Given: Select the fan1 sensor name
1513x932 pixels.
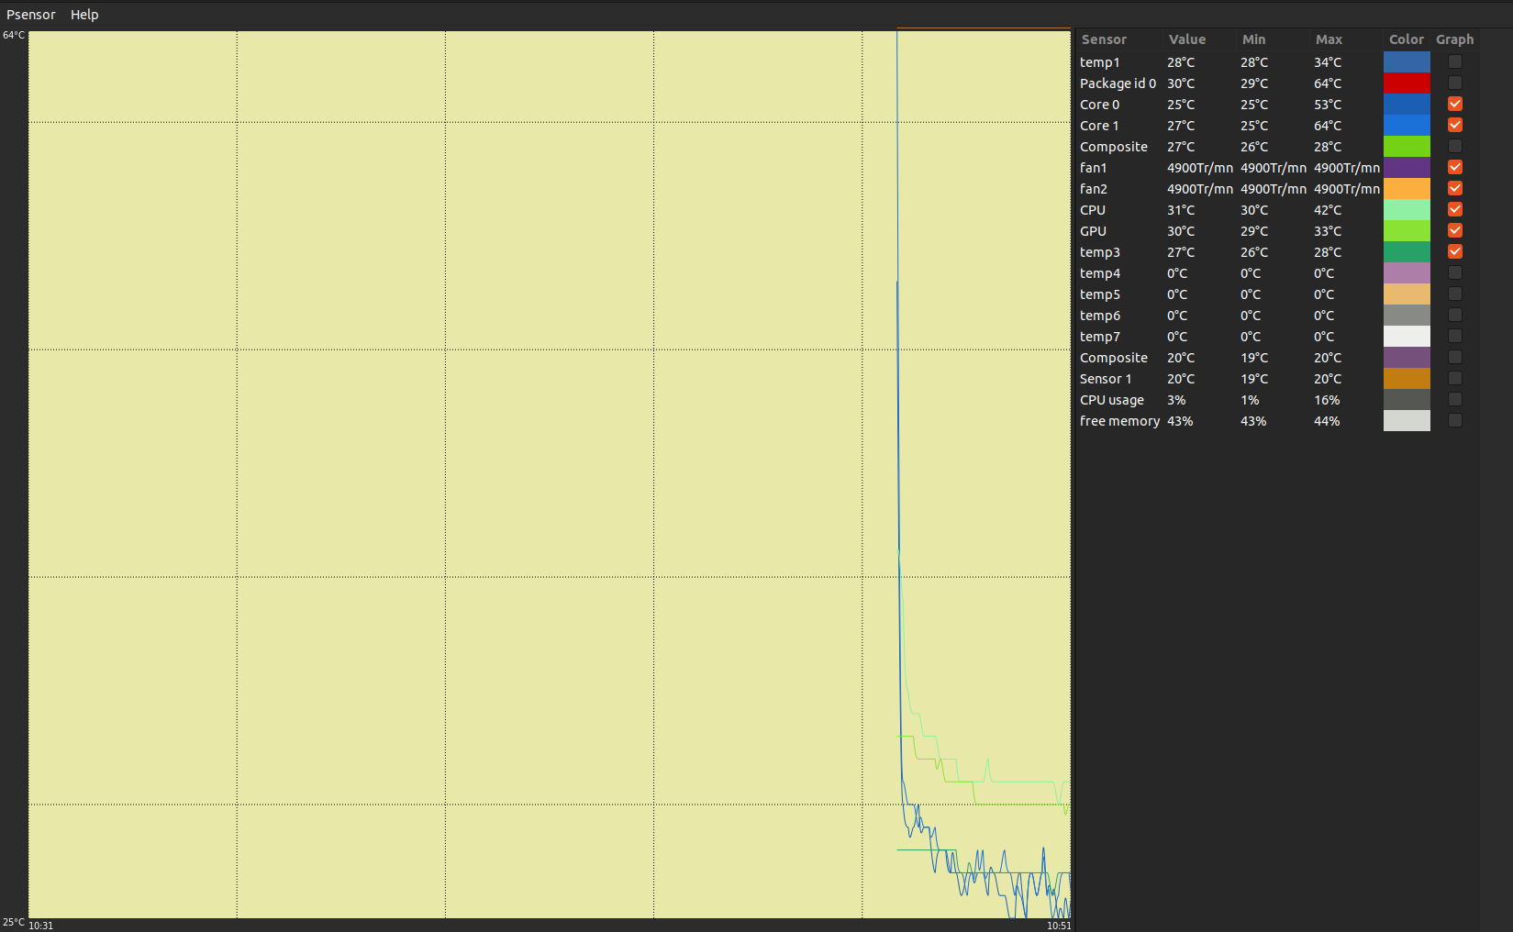Looking at the screenshot, I should coord(1093,168).
